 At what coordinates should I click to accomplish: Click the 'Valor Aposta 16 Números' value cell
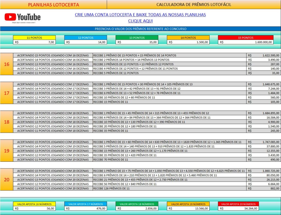[34, 208]
